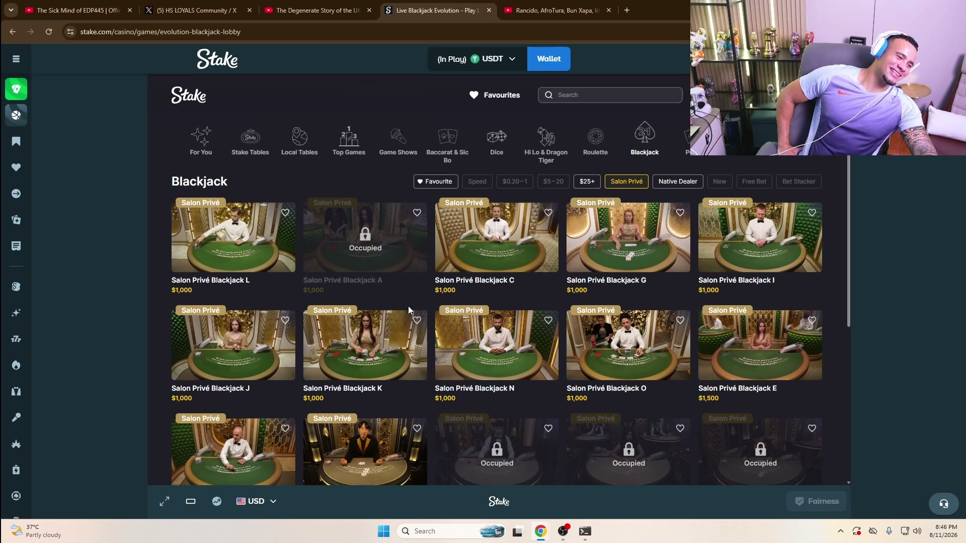Apply the Bet Stacker filter
Image resolution: width=966 pixels, height=543 pixels.
pos(799,182)
